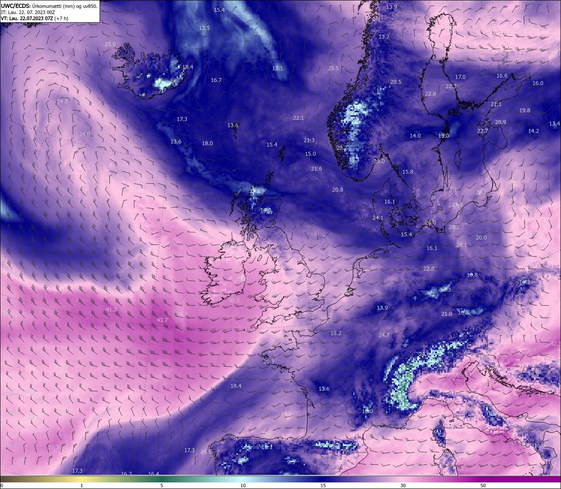561x489 pixels.
Task: Click the 21.1 value label
Action: (496, 104)
